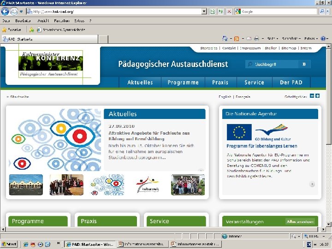Click the Print icon in command bar
The width and height of the screenshot is (332, 249).
(x=256, y=39)
